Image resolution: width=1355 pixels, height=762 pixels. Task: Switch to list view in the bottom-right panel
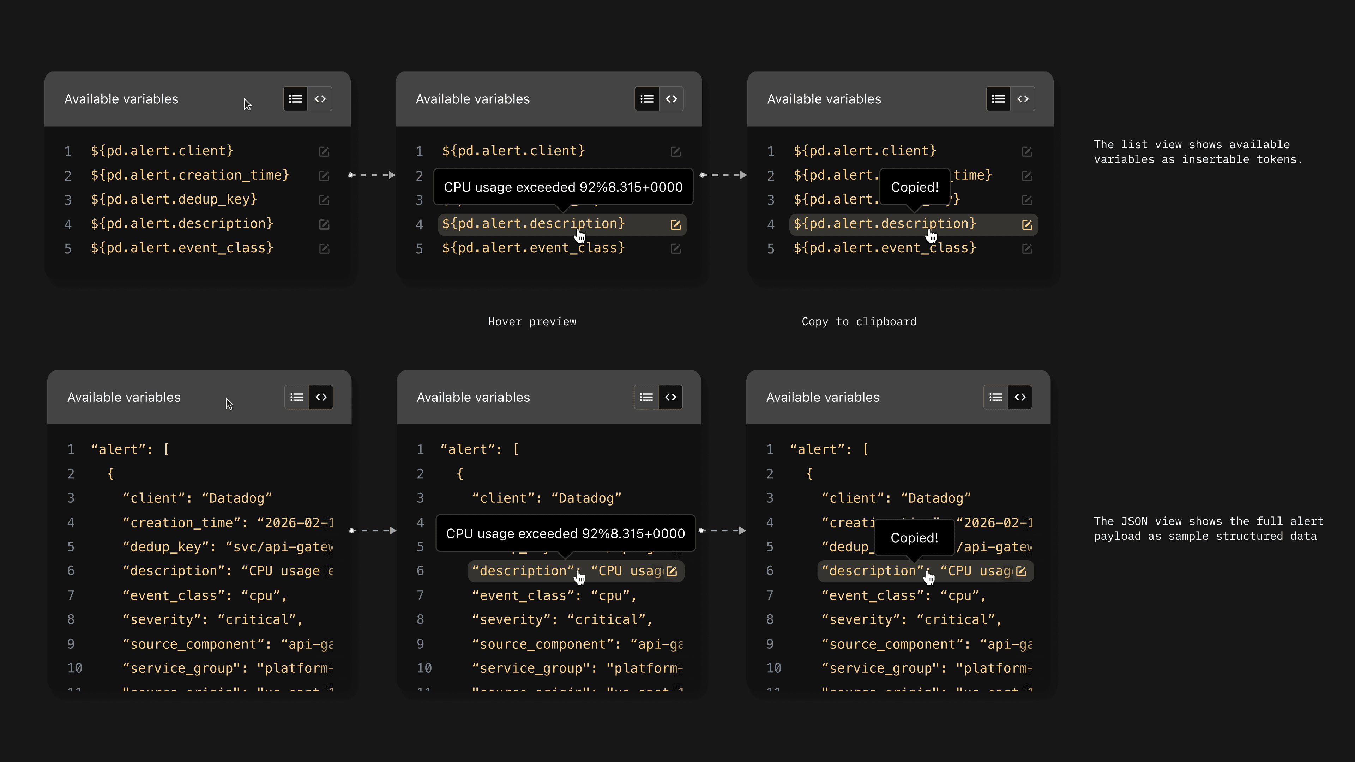[995, 397]
